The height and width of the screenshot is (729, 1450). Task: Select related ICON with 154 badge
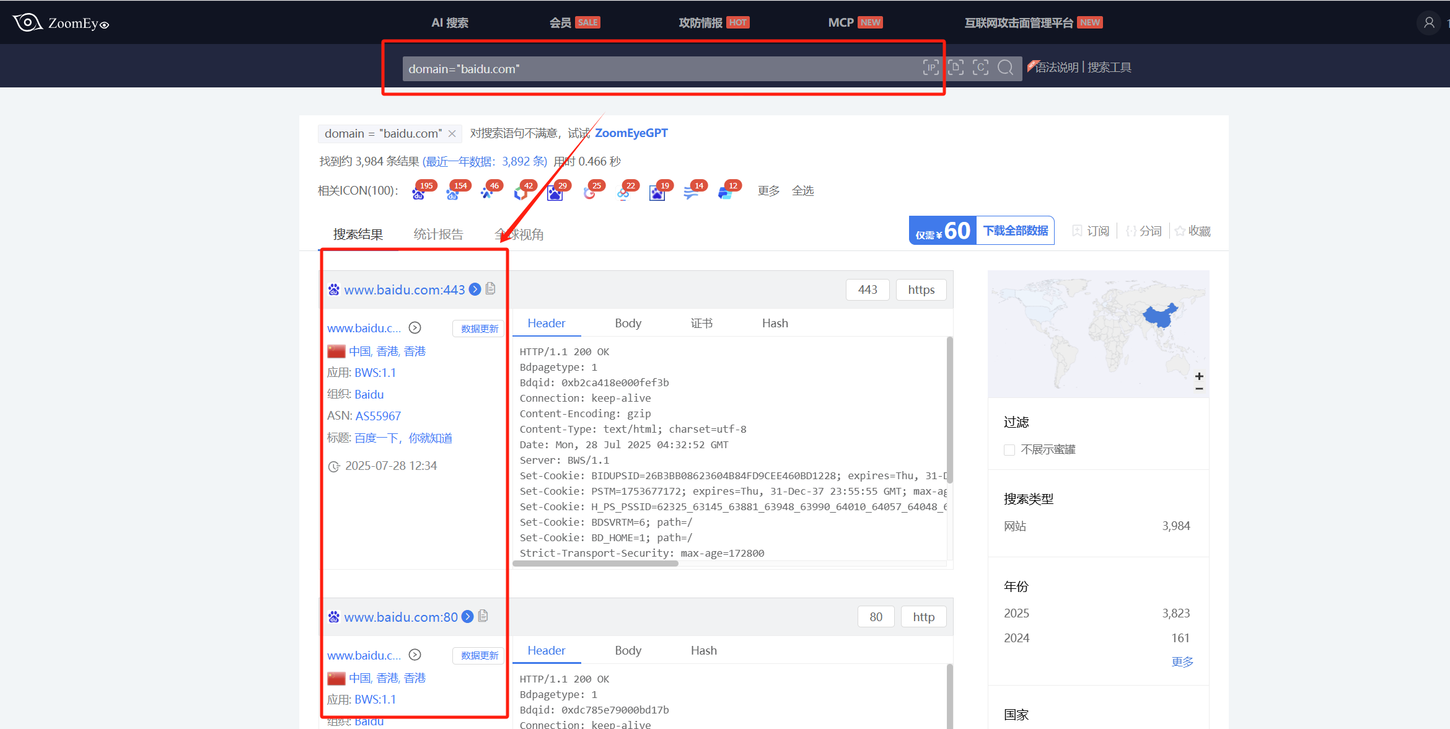point(453,193)
